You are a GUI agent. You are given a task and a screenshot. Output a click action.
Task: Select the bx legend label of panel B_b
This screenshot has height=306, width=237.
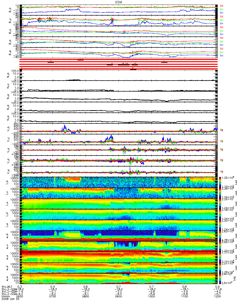222,12
